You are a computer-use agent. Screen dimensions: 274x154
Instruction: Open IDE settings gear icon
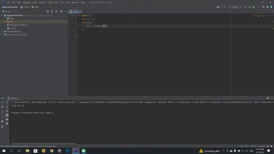click(x=267, y=7)
